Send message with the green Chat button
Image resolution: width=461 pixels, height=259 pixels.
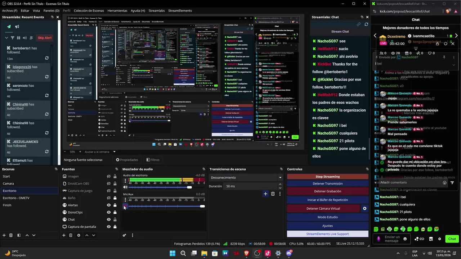tap(452, 239)
